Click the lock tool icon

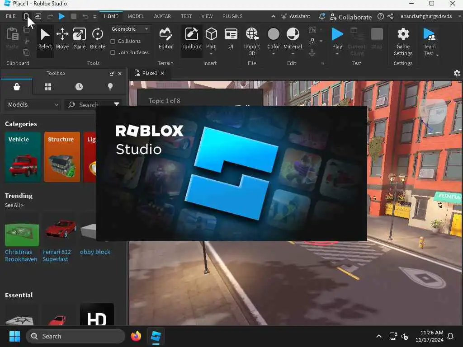tap(312, 41)
